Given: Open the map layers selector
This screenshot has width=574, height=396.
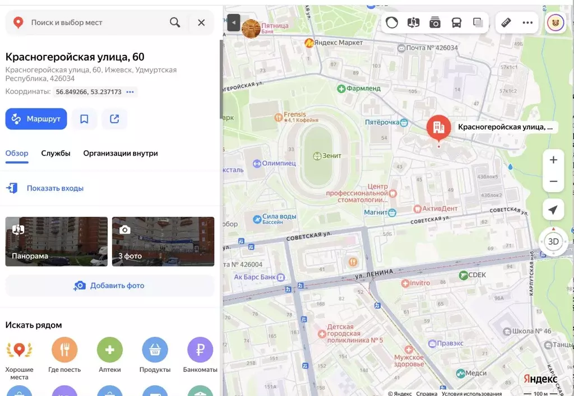Looking at the screenshot, I should [x=478, y=22].
